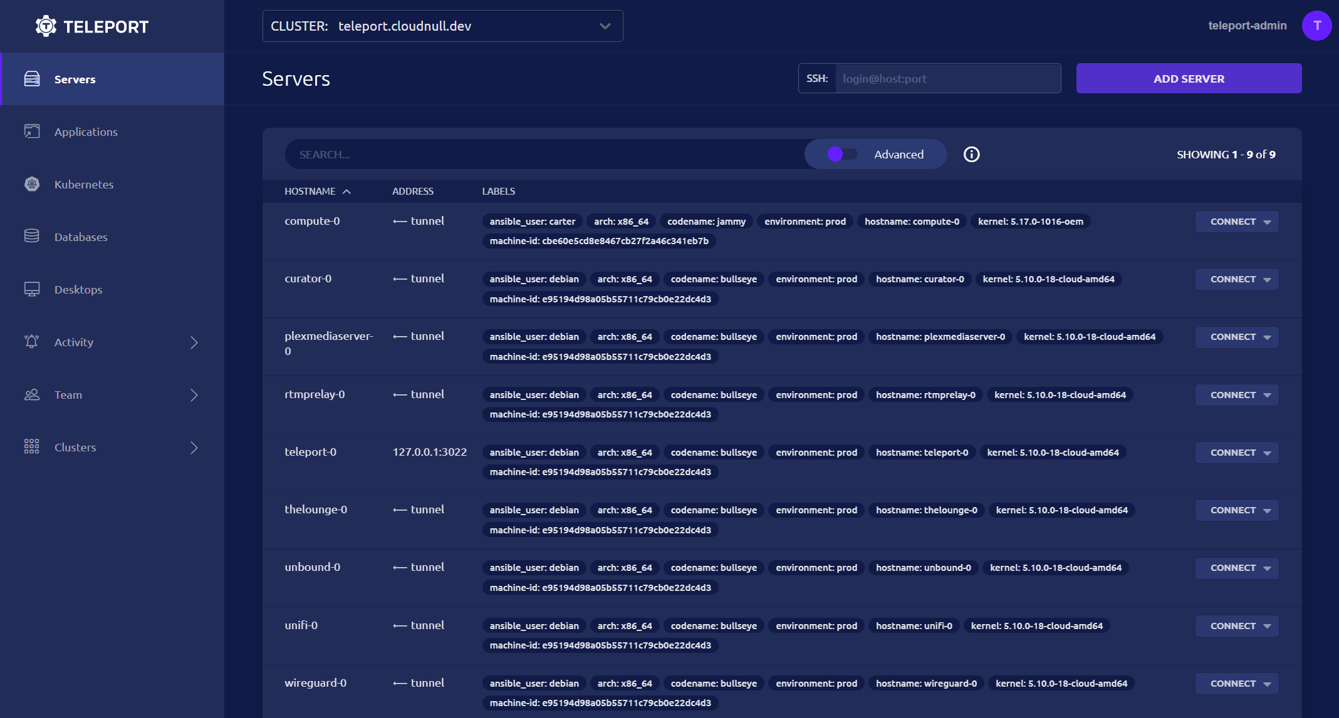This screenshot has height=718, width=1339.
Task: Click the servers SEARCH field
Action: (x=545, y=155)
